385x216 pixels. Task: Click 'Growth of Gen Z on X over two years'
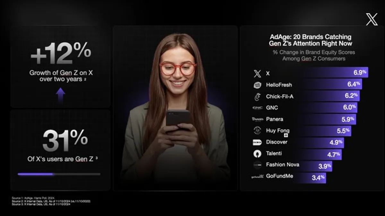pos(61,76)
